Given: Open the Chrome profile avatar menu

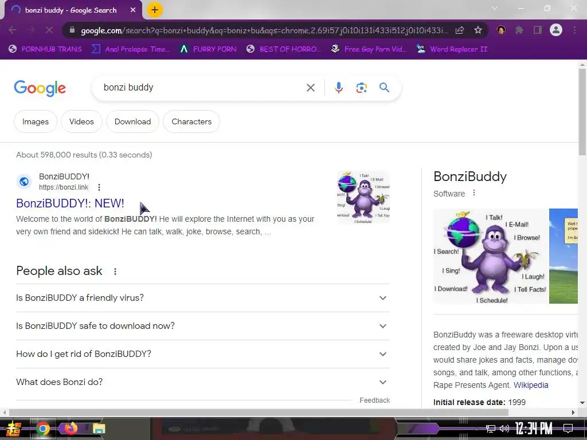Looking at the screenshot, I should [x=556, y=30].
